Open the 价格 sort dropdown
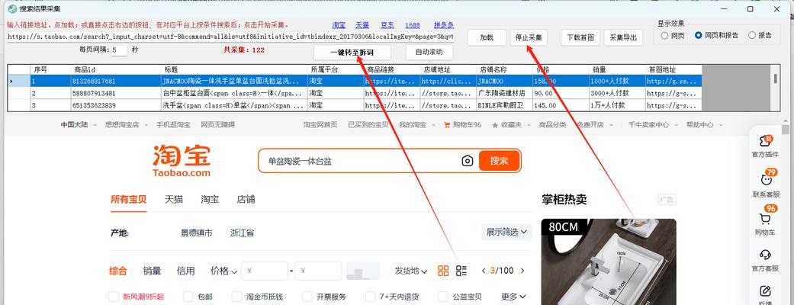Image resolution: width=794 pixels, height=305 pixels. (223, 271)
